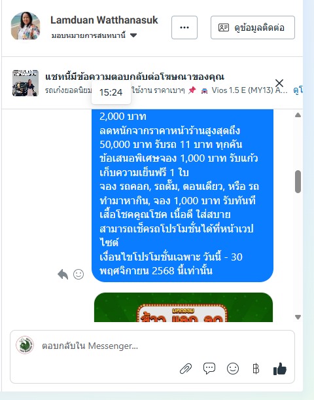Open the three-dots more options button
The image size is (314, 400).
184,27
